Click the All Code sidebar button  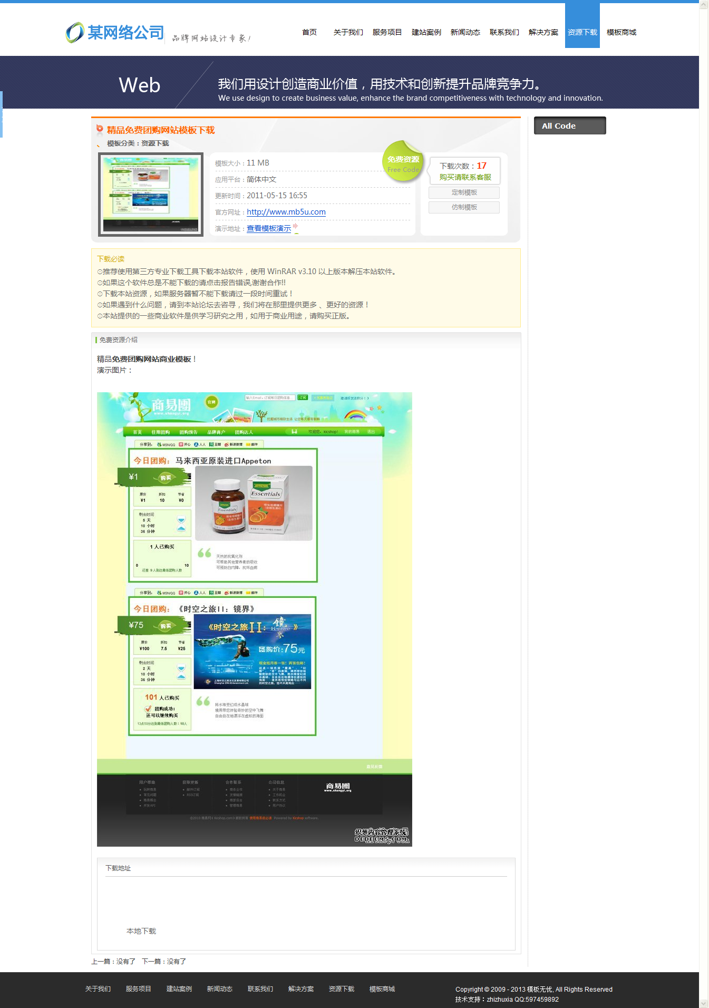pyautogui.click(x=569, y=125)
